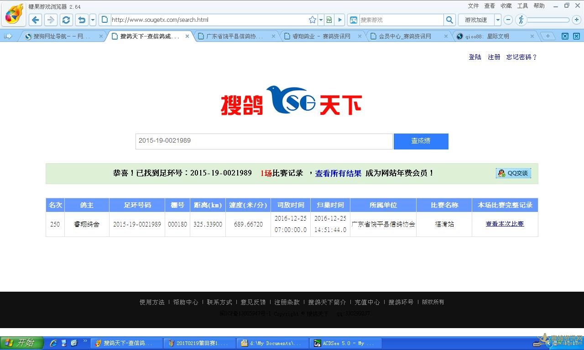This screenshot has width=584, height=350.
Task: Click the 登陆 link
Action: (x=475, y=57)
